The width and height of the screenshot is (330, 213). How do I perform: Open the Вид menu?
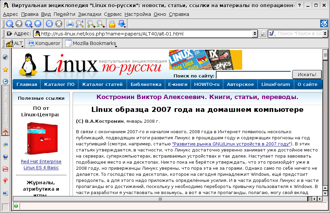46,14
